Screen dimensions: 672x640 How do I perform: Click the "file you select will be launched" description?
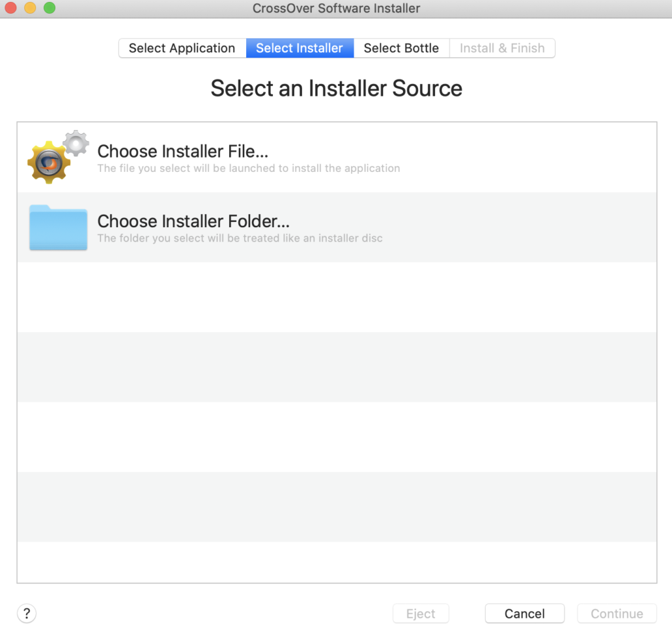point(249,169)
